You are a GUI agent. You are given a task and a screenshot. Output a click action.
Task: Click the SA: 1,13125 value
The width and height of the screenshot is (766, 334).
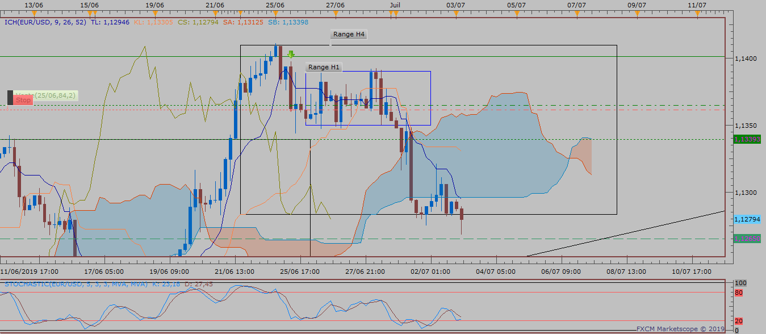(x=242, y=23)
